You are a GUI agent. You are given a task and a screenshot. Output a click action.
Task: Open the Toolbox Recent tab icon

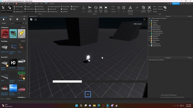[x=17, y=19]
